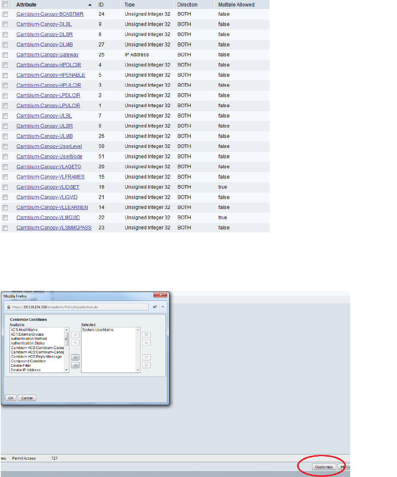Click OK in the Customize Conditions dialog
The width and height of the screenshot is (397, 477).
click(x=11, y=398)
